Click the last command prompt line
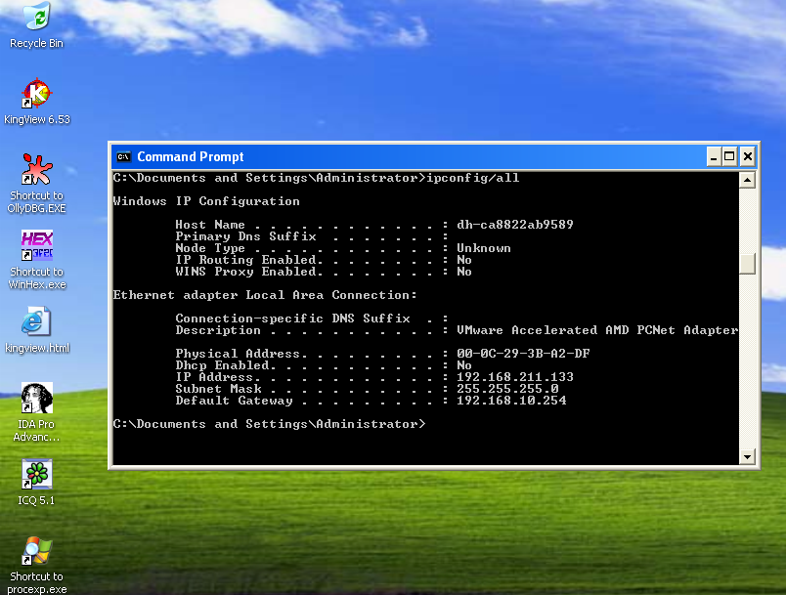786x595 pixels. click(269, 424)
